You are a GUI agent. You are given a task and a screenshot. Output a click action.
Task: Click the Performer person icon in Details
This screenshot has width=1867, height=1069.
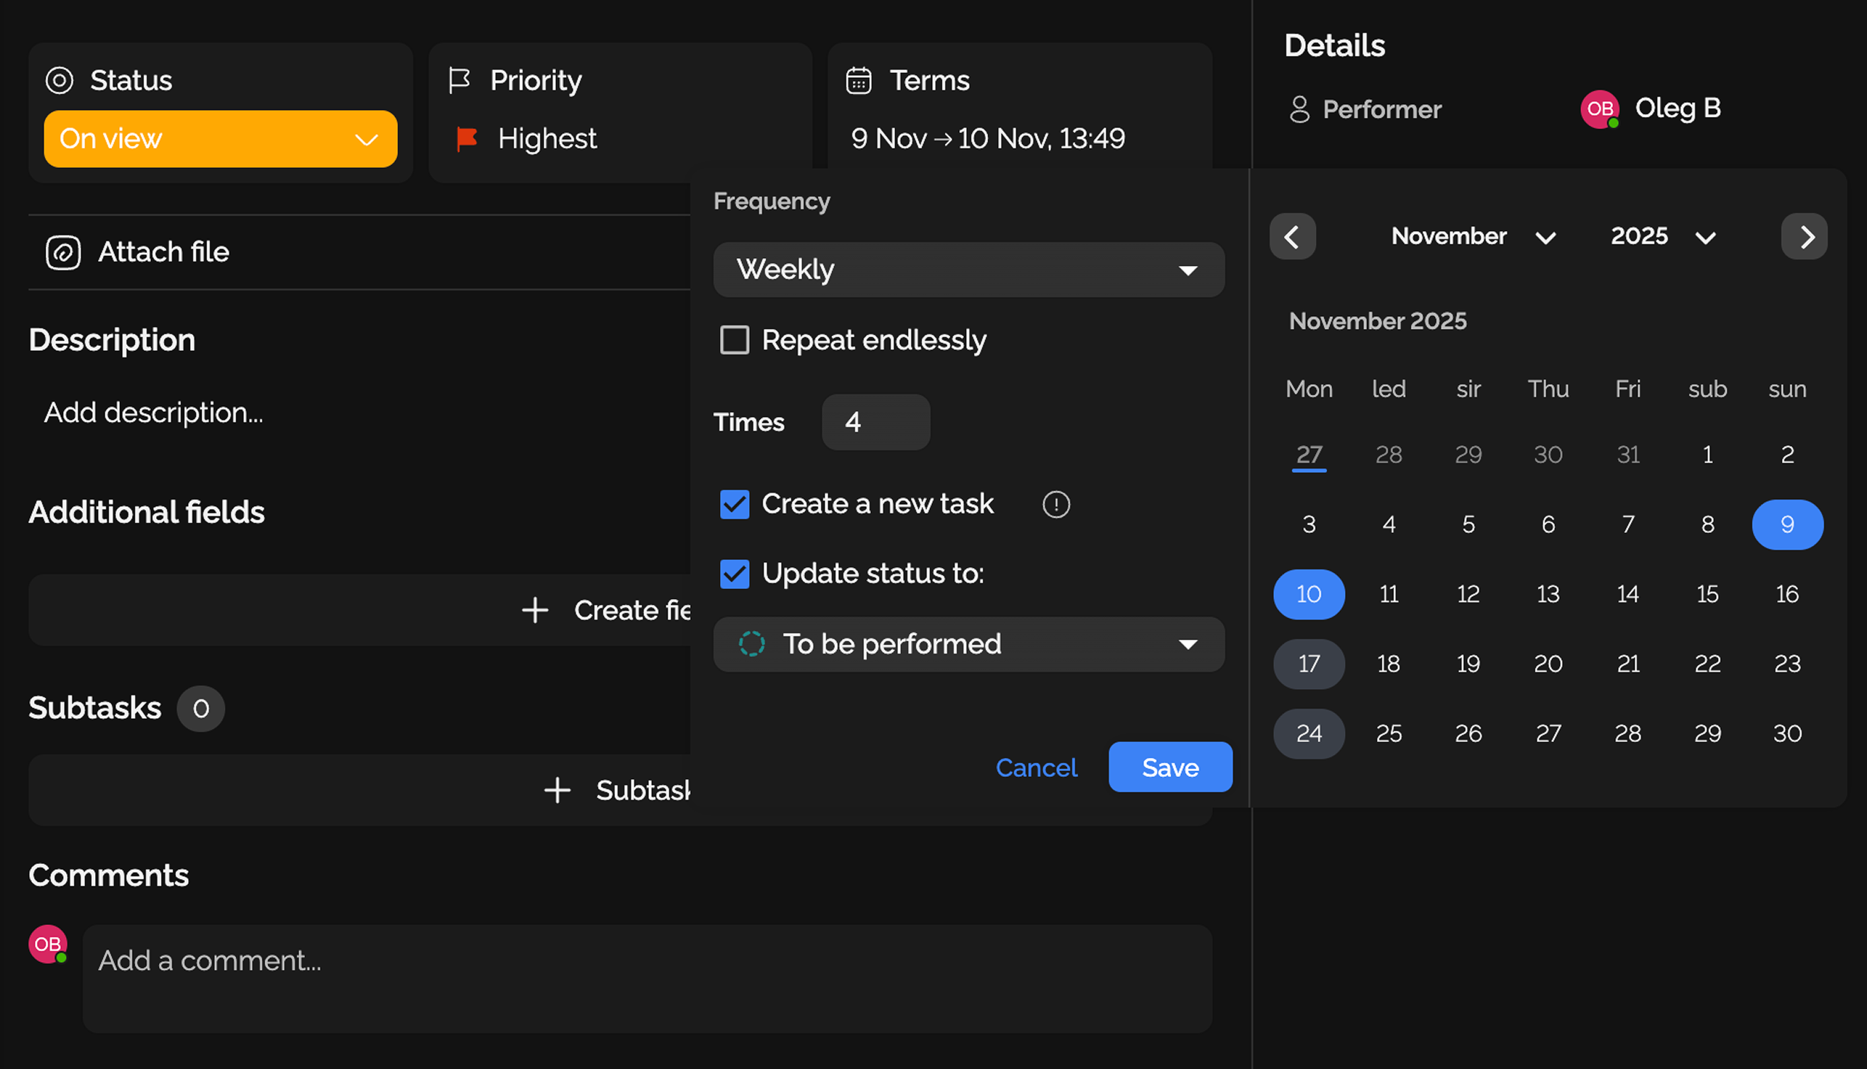tap(1300, 108)
